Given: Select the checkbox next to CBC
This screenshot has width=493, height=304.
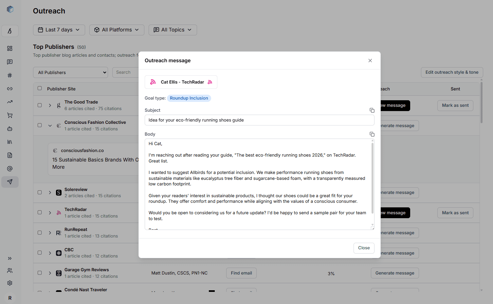Looking at the screenshot, I should click(40, 253).
